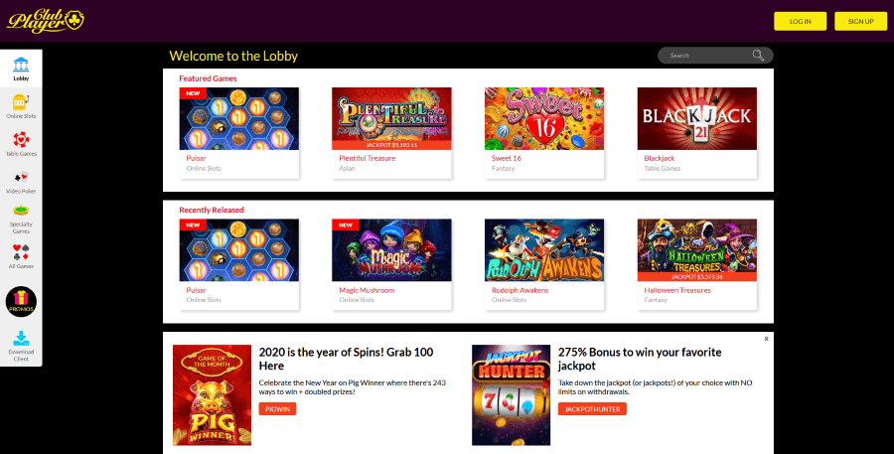Open the Table Games icon
This screenshot has height=454, width=894.
[x=21, y=140]
